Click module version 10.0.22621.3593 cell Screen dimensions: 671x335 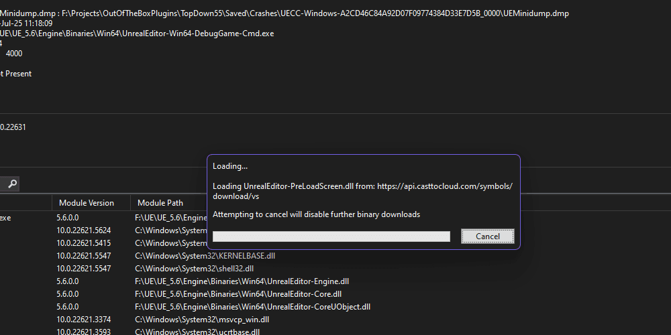tap(84, 332)
